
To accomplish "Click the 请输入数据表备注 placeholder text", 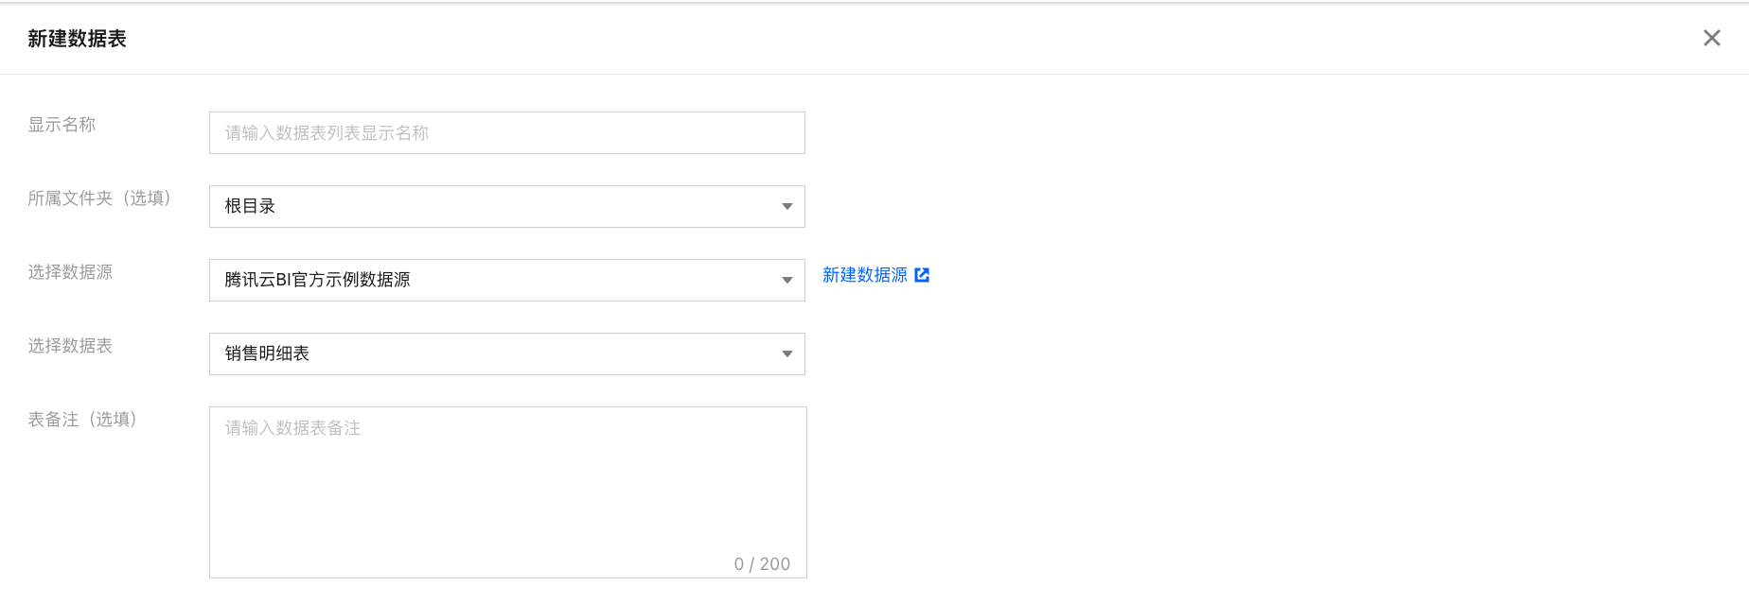I will (x=292, y=428).
